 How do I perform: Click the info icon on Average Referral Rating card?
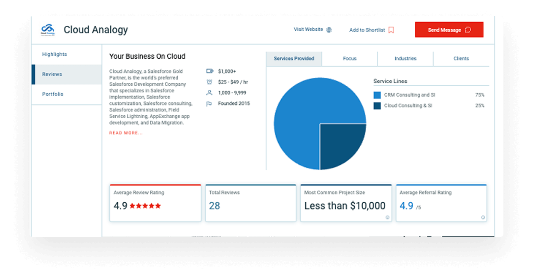coord(483,217)
